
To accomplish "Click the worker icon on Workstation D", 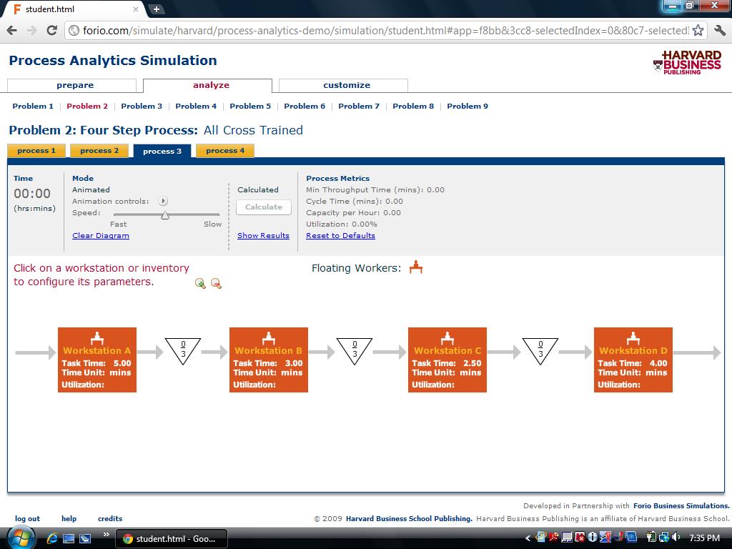I will pyautogui.click(x=633, y=337).
